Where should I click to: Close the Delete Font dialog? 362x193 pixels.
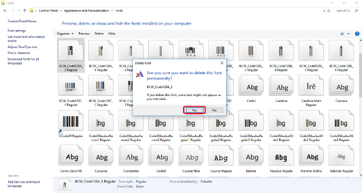pos(222,63)
